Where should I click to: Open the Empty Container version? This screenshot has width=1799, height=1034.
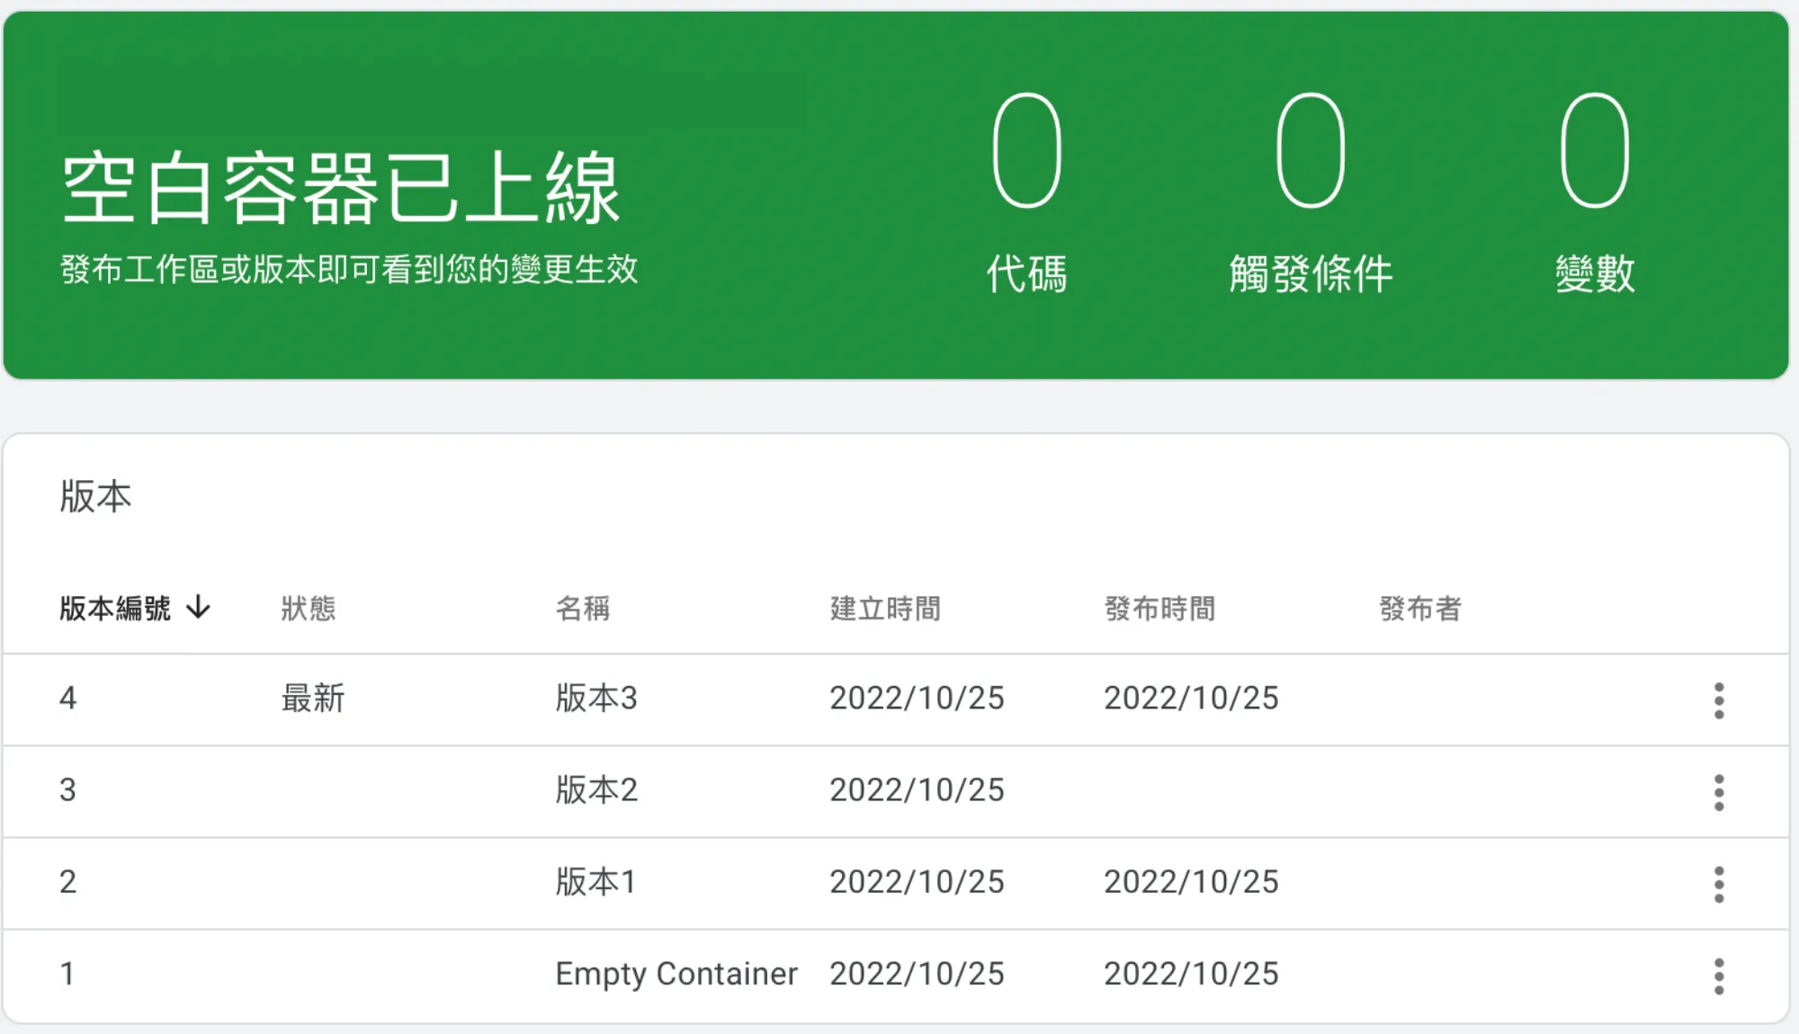click(676, 974)
